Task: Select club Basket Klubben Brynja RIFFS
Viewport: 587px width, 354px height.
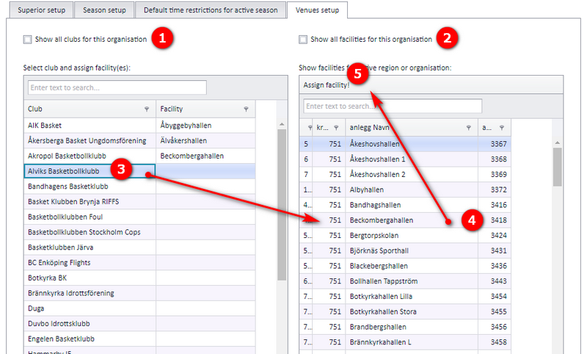Action: [90, 201]
